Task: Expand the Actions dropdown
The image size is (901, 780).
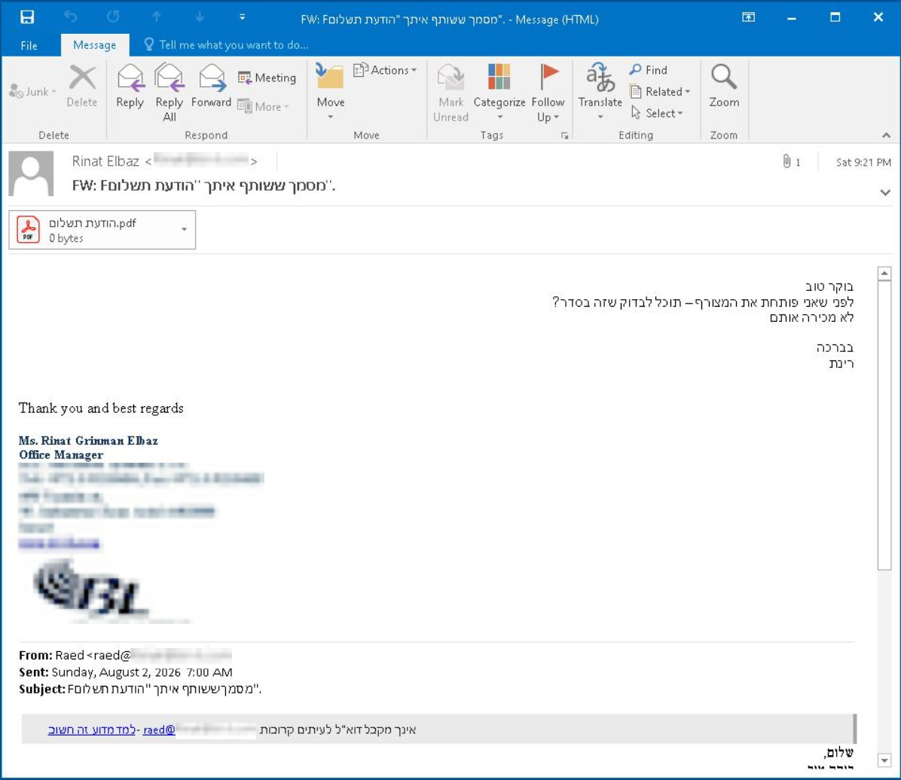Action: (385, 70)
